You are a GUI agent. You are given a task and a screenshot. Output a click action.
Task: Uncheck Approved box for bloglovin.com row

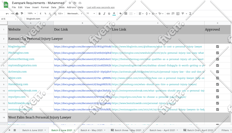click(x=217, y=47)
